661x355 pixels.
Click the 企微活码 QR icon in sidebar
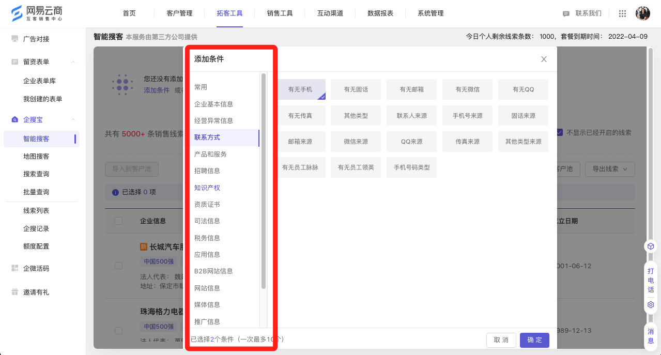click(x=14, y=268)
